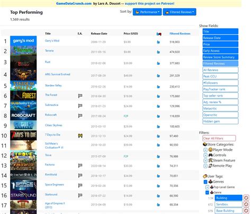
Task: Click the Robocraft game thumbnail
Action: click(23, 116)
